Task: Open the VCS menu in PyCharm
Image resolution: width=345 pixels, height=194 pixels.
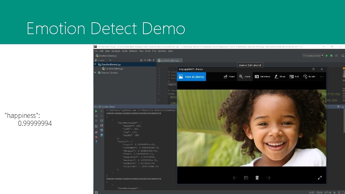Action: point(154,51)
